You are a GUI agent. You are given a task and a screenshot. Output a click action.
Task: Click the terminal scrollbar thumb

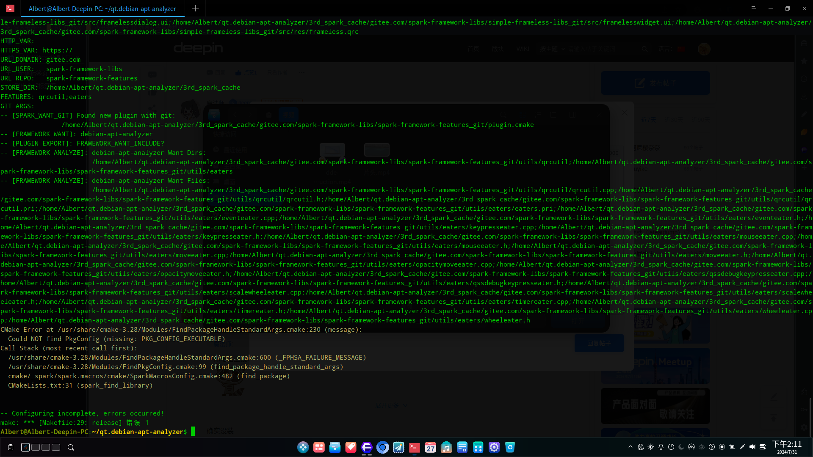click(x=811, y=417)
